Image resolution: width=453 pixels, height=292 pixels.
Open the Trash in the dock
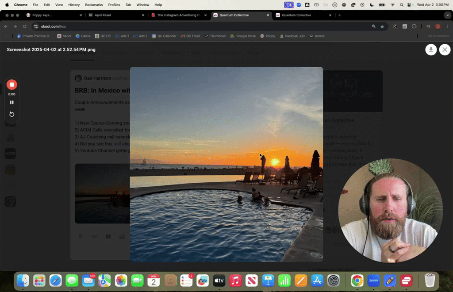coord(430,280)
